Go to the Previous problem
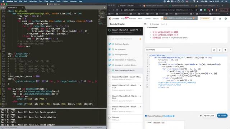This screenshot has width=230, height=129. 154,24
